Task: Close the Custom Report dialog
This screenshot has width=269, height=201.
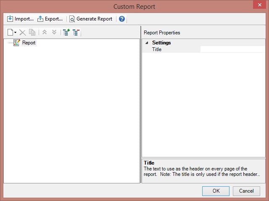Action: point(260,5)
